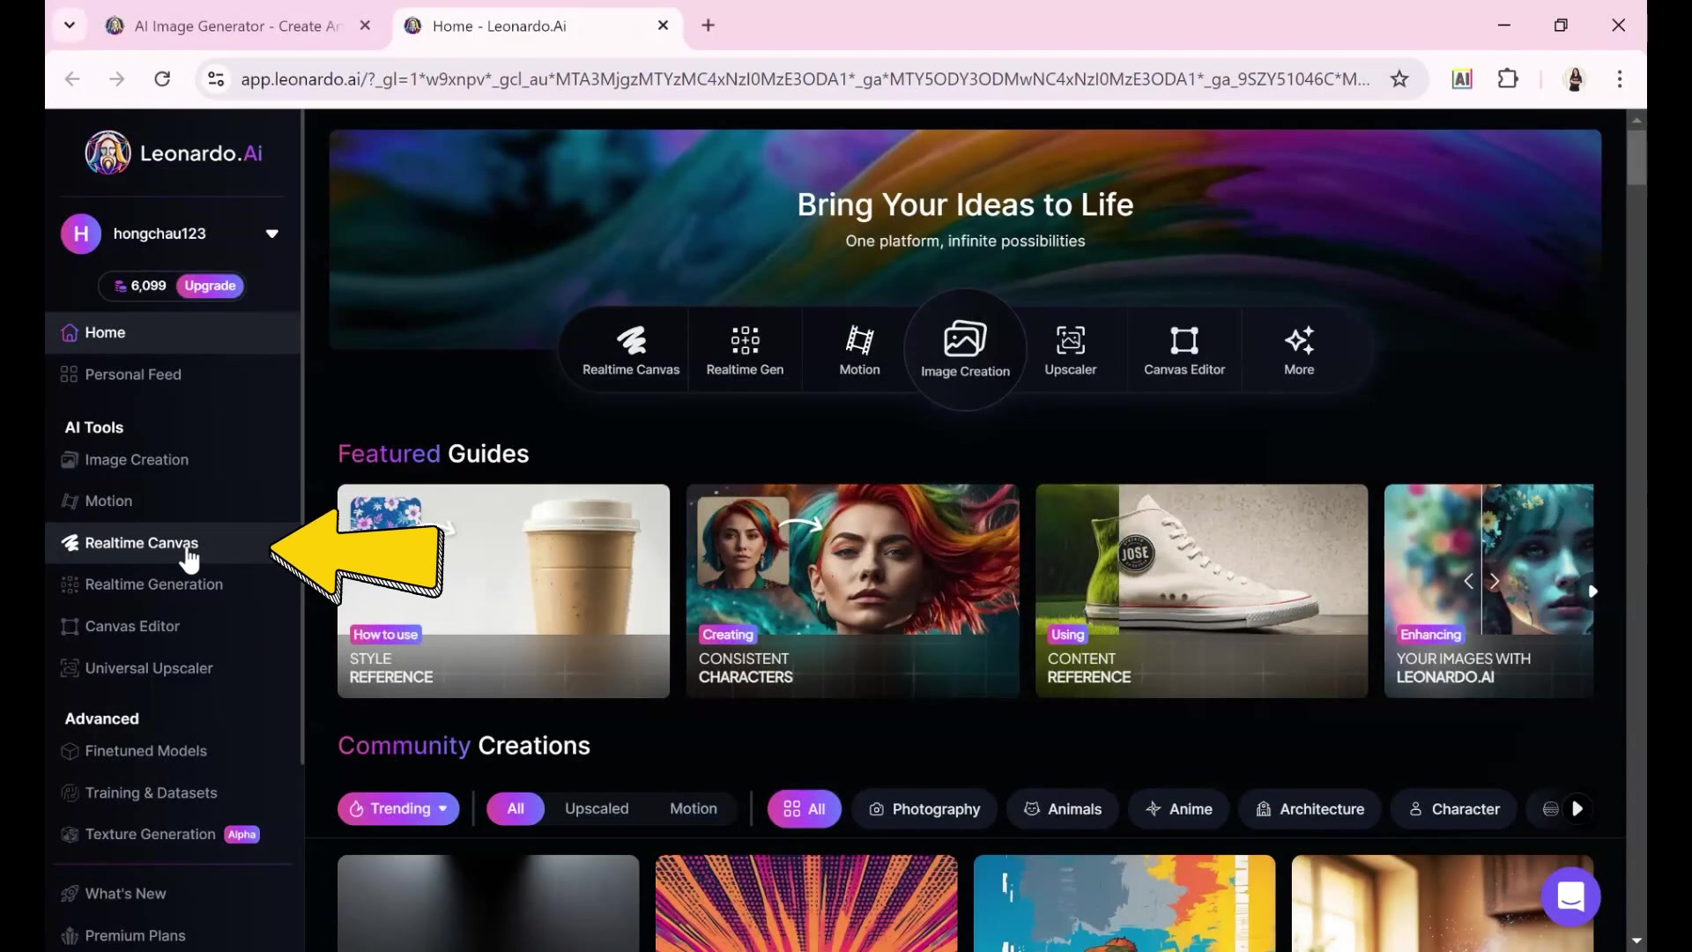Click the AI extension icon in the toolbar
1692x952 pixels.
coord(1462,79)
